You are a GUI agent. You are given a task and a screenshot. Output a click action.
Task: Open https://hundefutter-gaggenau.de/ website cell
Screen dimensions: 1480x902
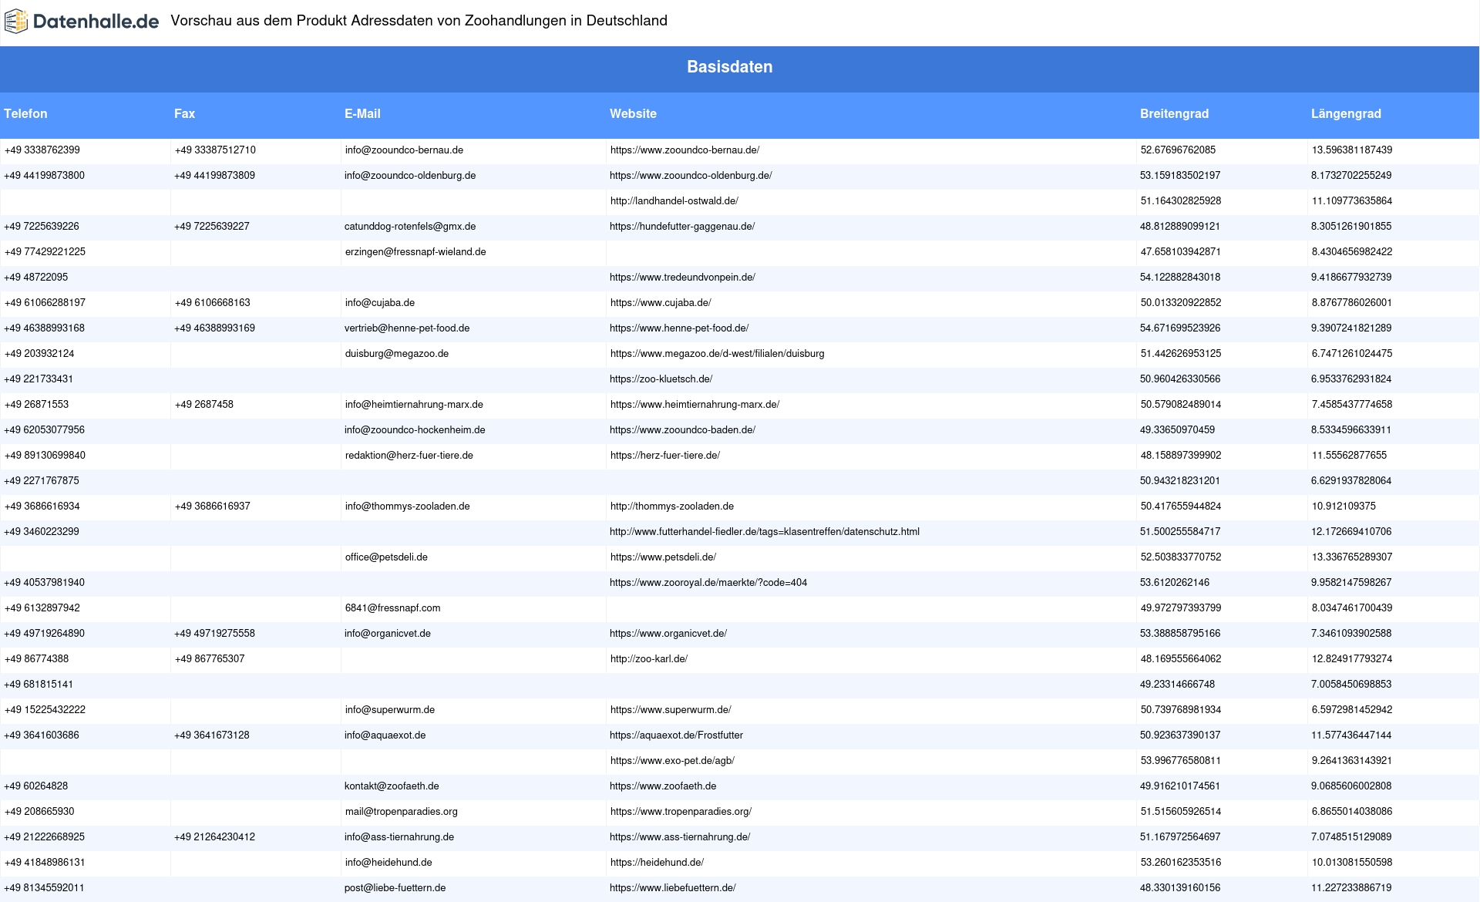pos(682,227)
